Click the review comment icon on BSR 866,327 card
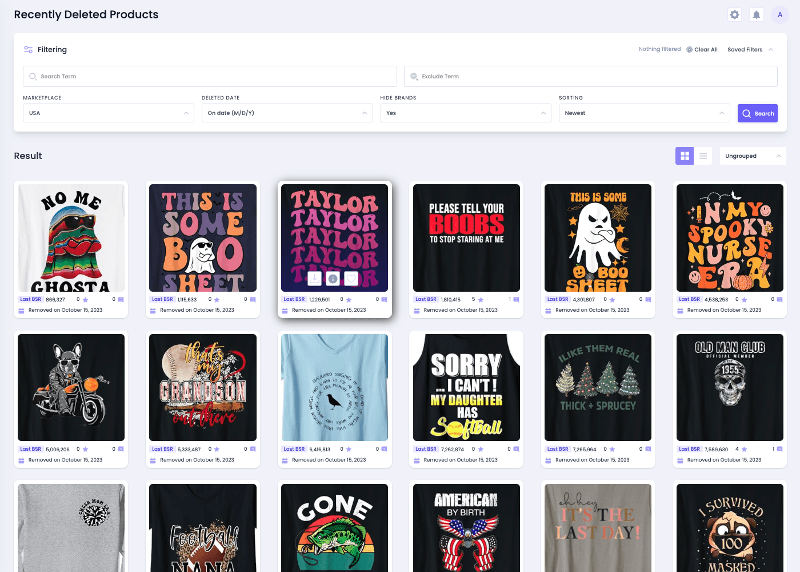The height and width of the screenshot is (572, 800). tap(121, 300)
